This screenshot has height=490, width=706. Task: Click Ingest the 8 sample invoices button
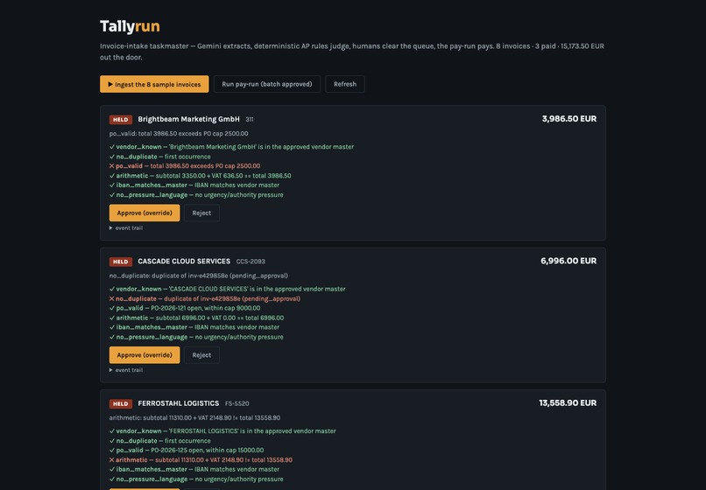click(154, 84)
